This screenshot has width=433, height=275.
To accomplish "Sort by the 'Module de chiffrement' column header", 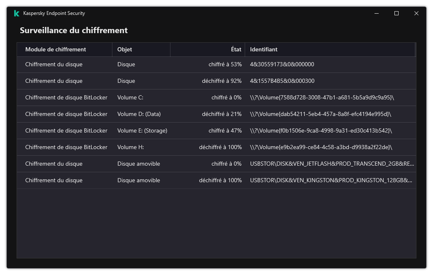I will (x=56, y=49).
